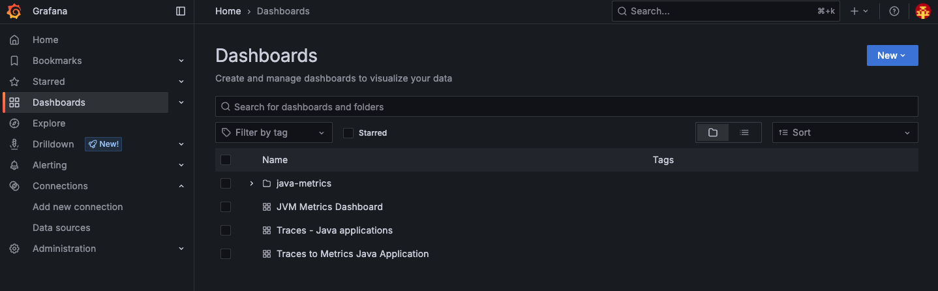The height and width of the screenshot is (291, 938).
Task: Collapse the Connections section chevron
Action: (181, 186)
